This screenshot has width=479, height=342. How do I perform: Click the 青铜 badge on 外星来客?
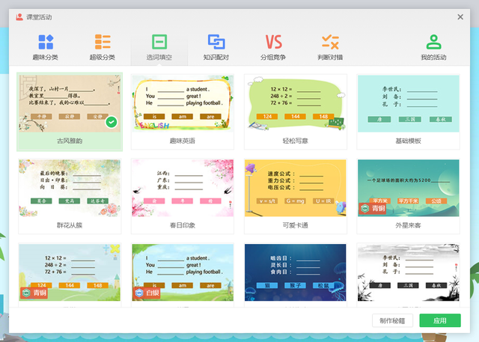tap(373, 209)
